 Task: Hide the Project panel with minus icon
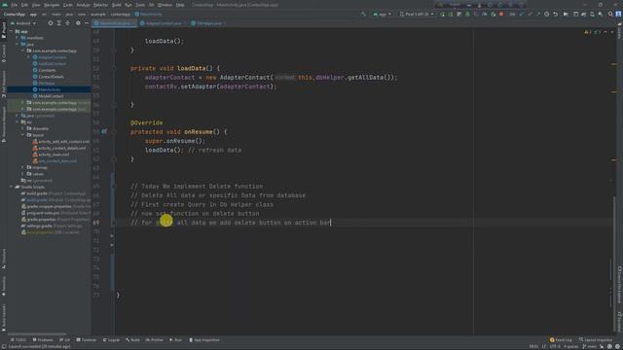click(87, 23)
